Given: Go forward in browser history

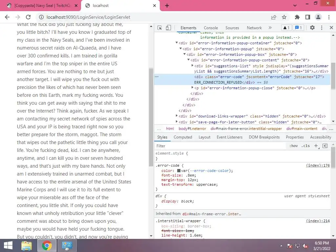Looking at the screenshot, I should [18, 17].
